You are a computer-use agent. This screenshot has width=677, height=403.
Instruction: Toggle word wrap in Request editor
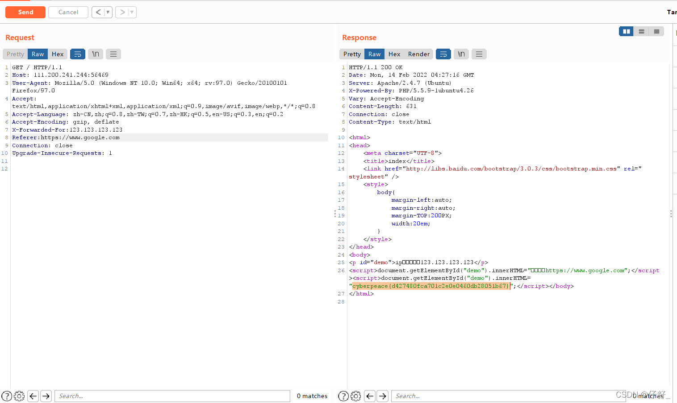(x=78, y=54)
